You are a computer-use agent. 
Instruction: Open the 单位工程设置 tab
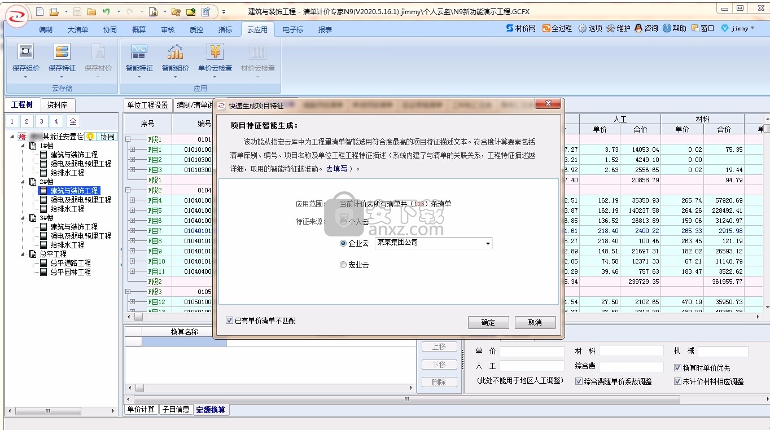pyautogui.click(x=148, y=105)
